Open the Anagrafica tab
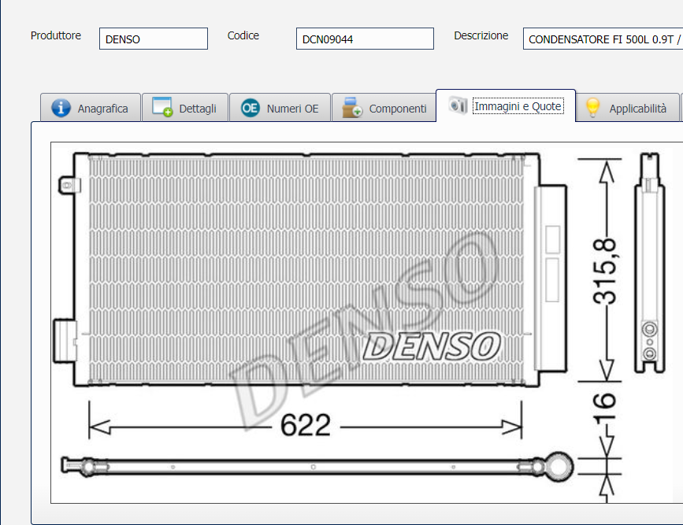This screenshot has height=525, width=683. click(x=91, y=108)
